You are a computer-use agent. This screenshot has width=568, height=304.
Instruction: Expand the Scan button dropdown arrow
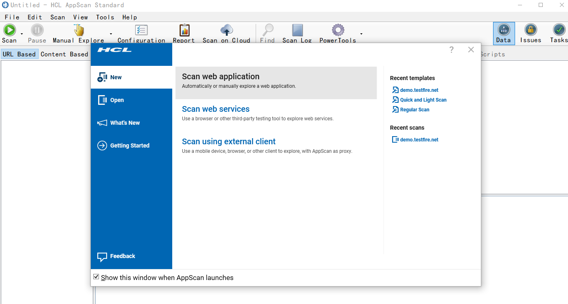point(22,34)
